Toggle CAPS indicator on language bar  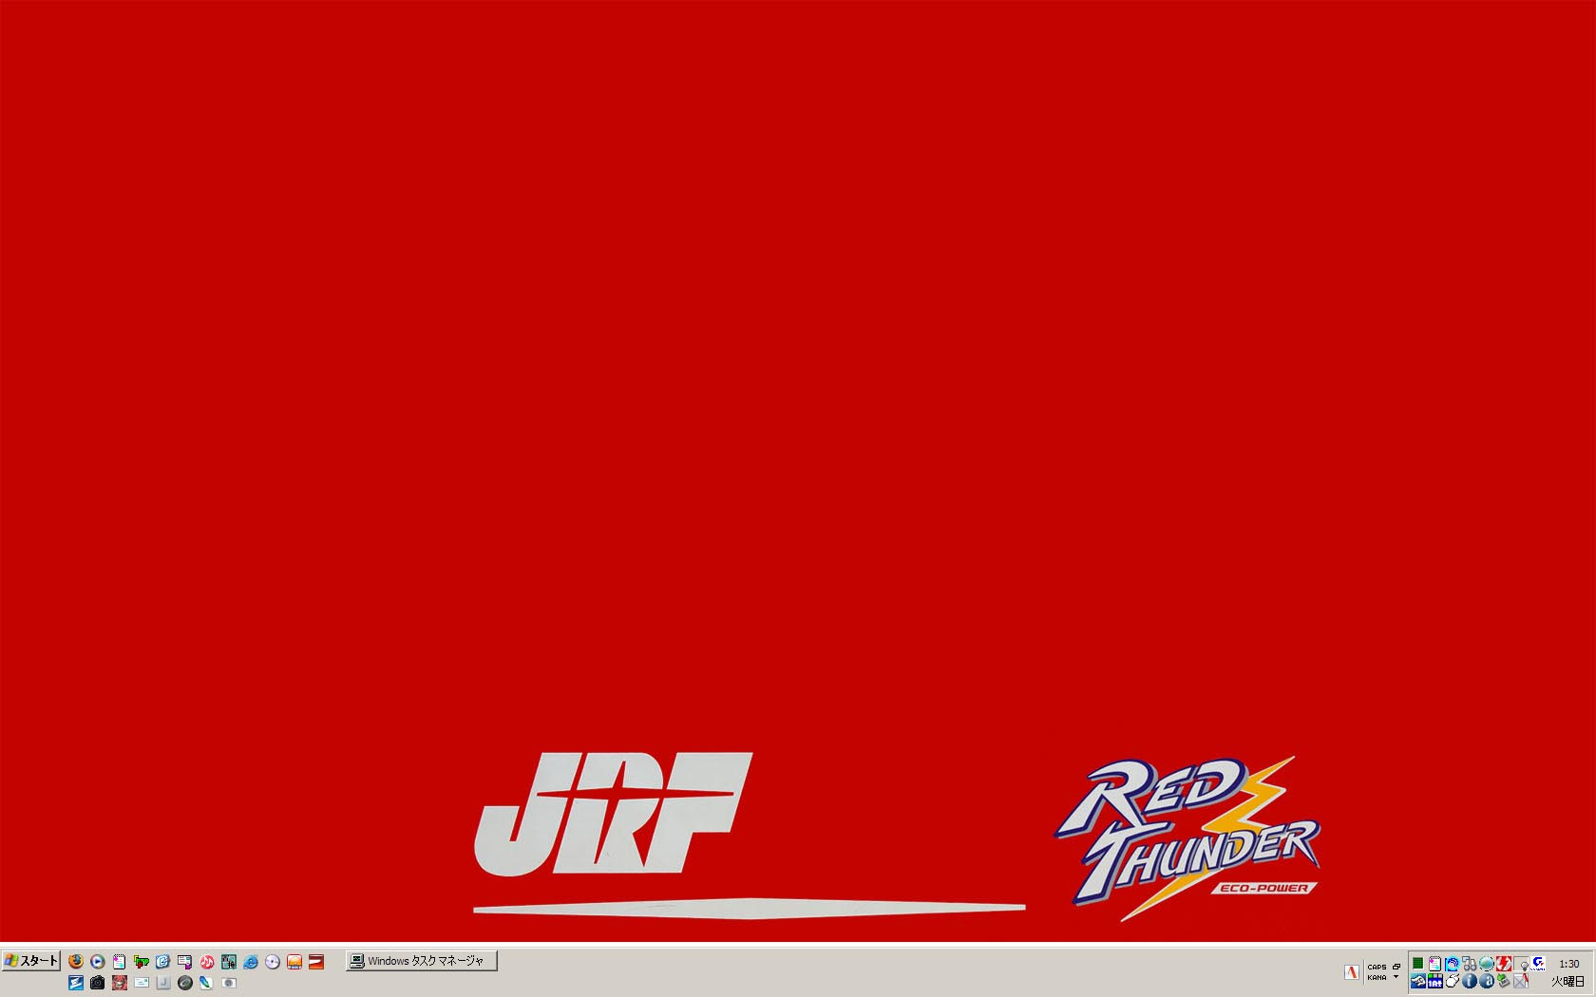[1377, 967]
